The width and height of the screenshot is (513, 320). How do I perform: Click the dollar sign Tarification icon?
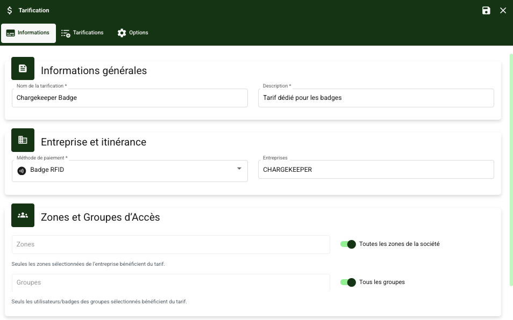[10, 11]
